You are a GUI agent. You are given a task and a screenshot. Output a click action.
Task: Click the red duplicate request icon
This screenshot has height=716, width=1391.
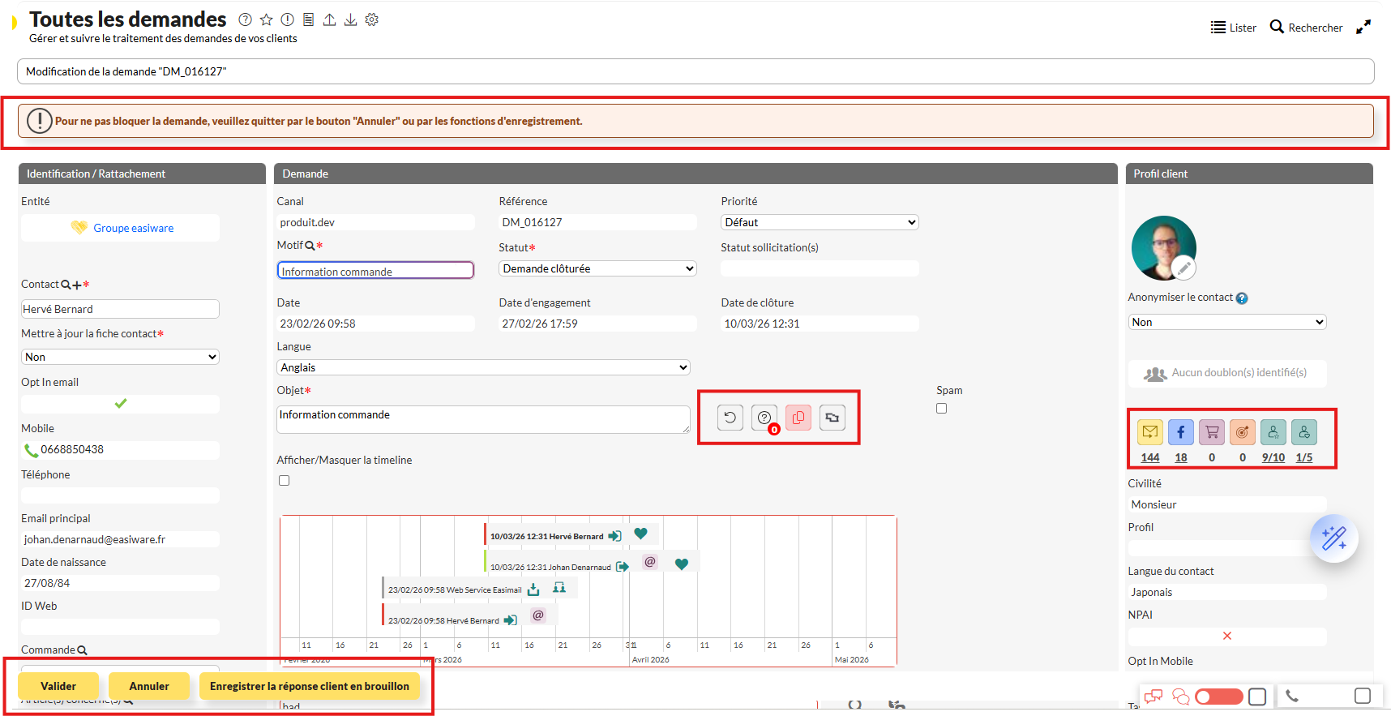[798, 418]
